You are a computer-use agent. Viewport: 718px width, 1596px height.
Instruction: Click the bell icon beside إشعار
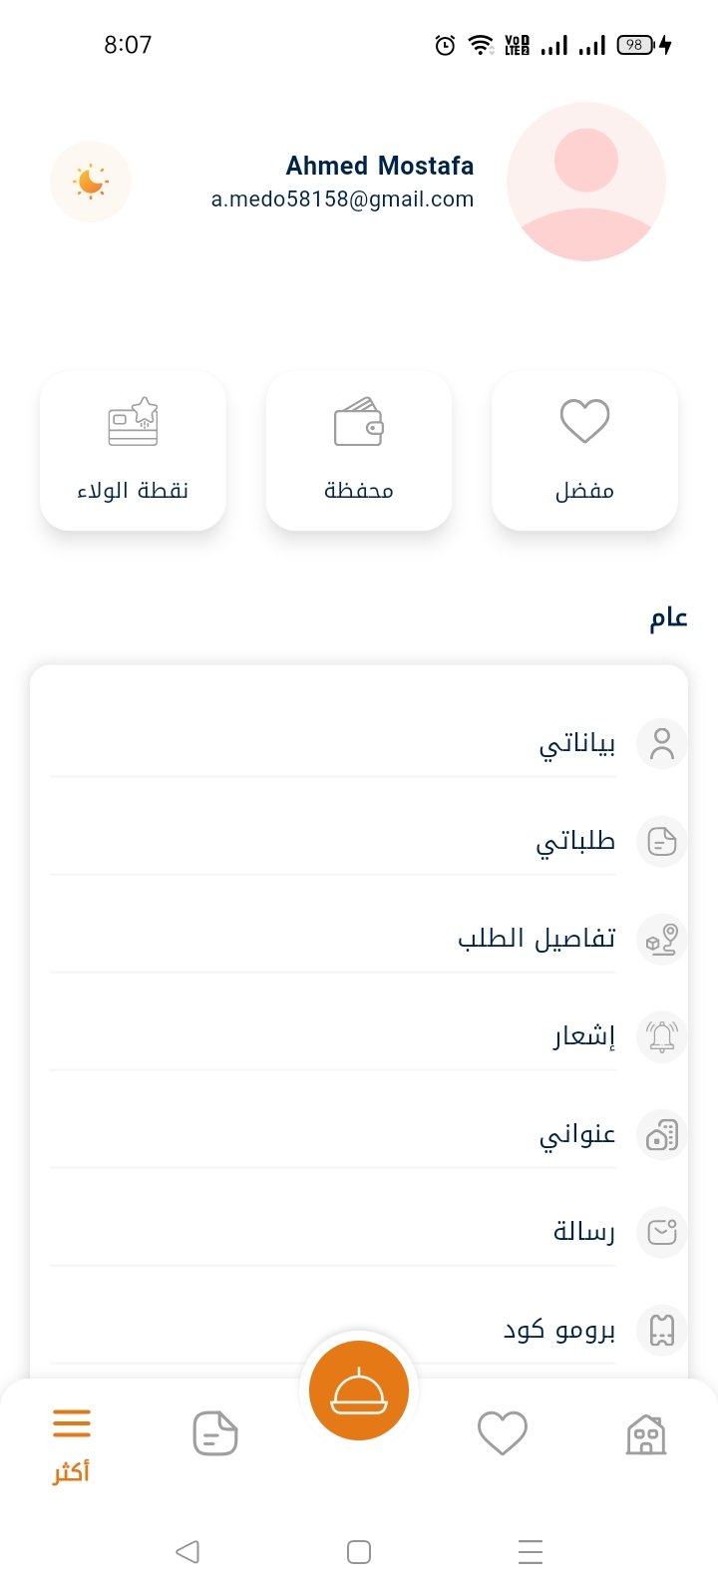click(x=662, y=1037)
